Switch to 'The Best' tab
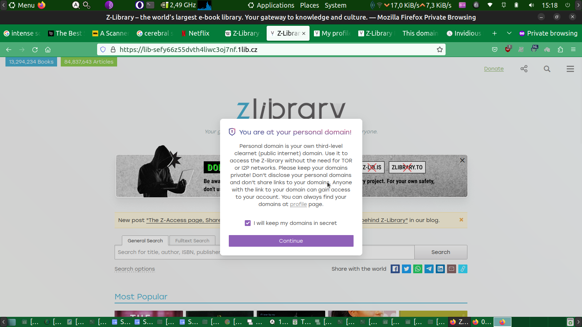This screenshot has height=327, width=582. (66, 33)
